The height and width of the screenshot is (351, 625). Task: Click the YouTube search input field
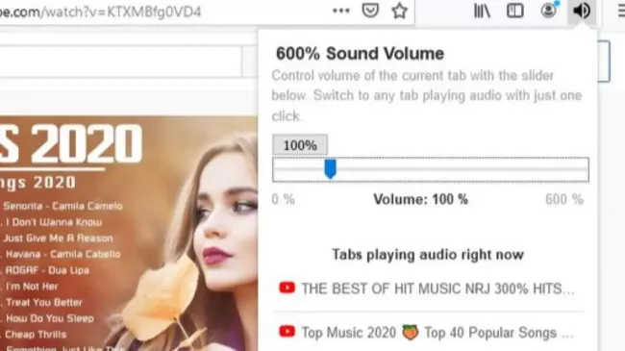point(121,62)
